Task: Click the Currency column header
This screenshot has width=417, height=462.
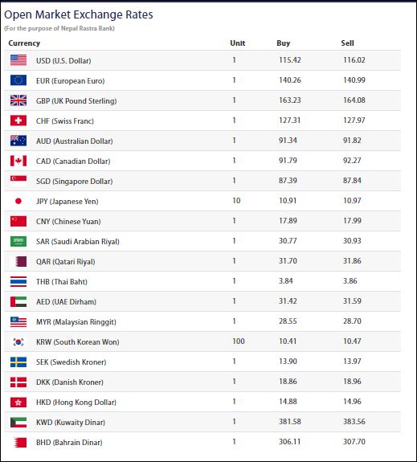Action: tap(24, 43)
